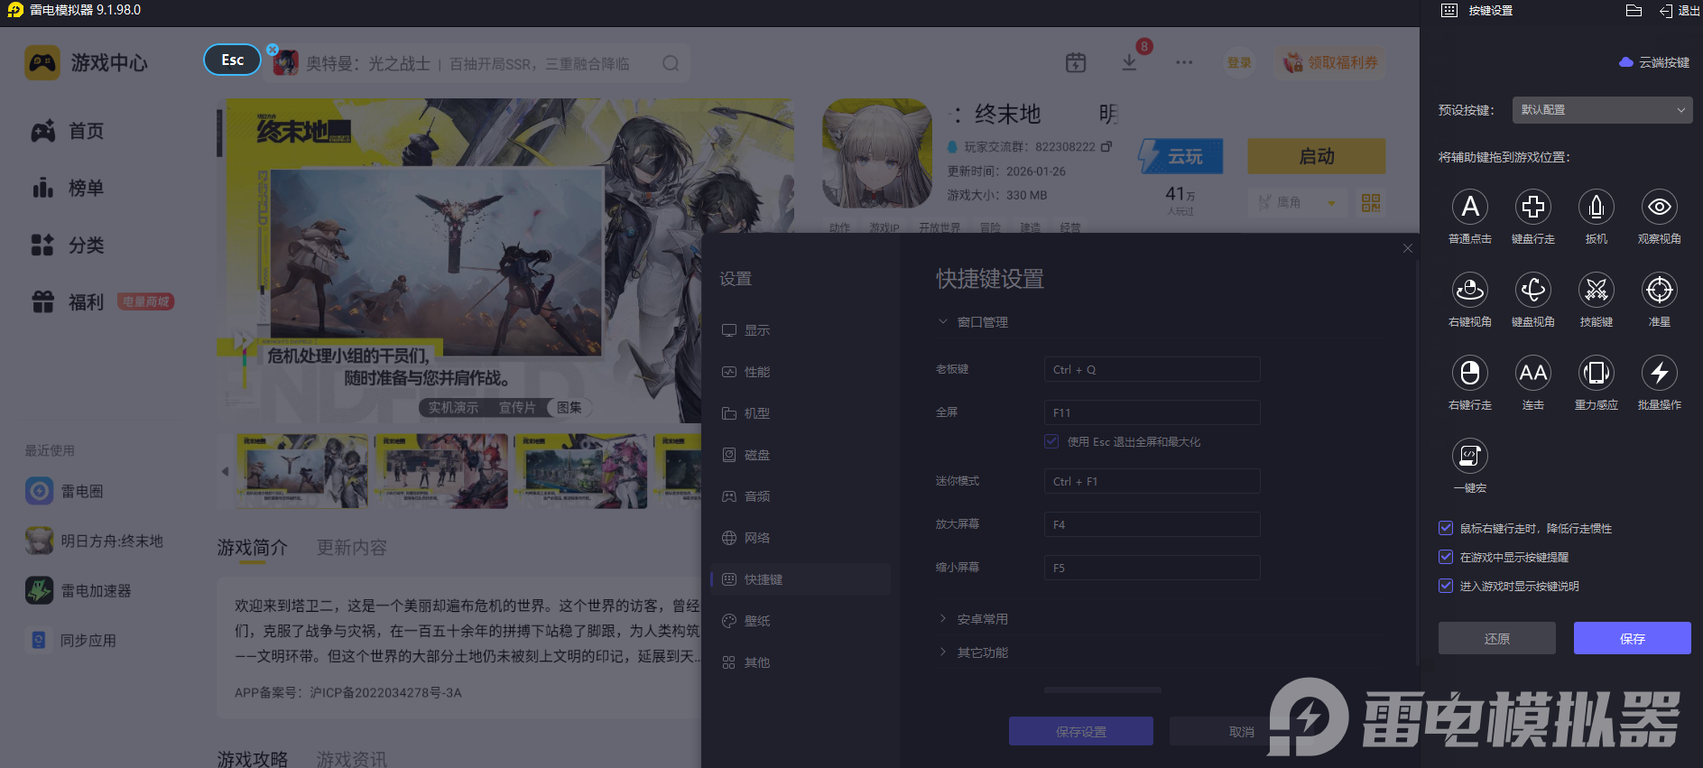Click the search magnifier in game center
The width and height of the screenshot is (1703, 768).
671,63
